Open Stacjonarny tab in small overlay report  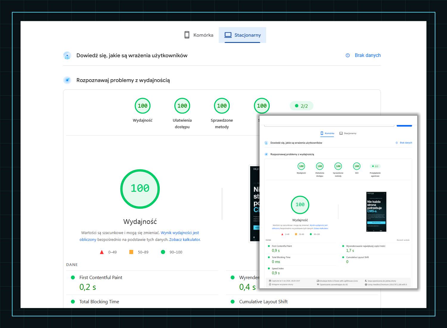(348, 133)
